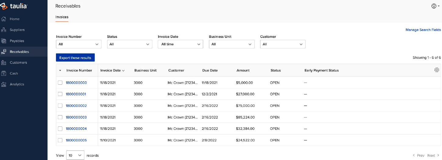The height and width of the screenshot is (160, 442).
Task: Open Suppliers via its sidebar icon
Action: click(x=4, y=30)
